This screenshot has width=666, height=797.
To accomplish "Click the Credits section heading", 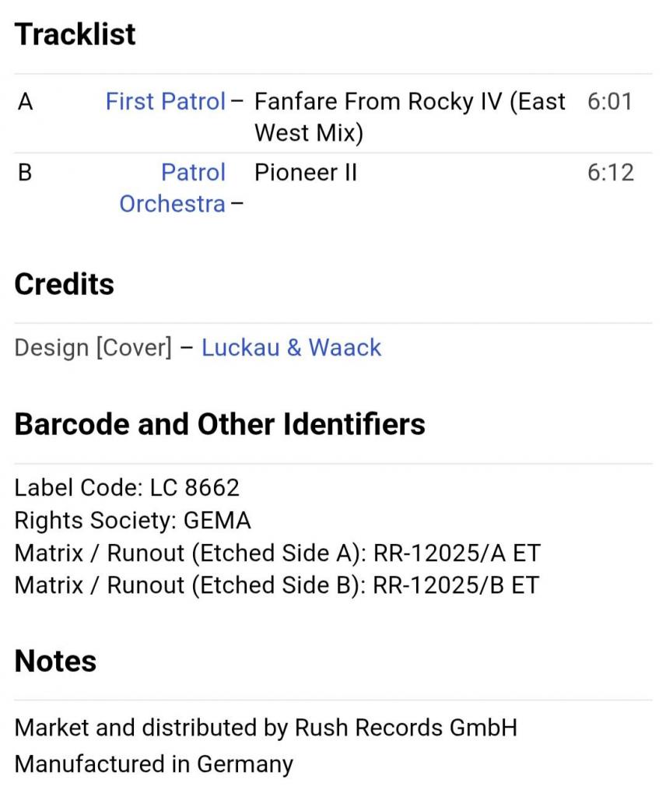I will [64, 283].
